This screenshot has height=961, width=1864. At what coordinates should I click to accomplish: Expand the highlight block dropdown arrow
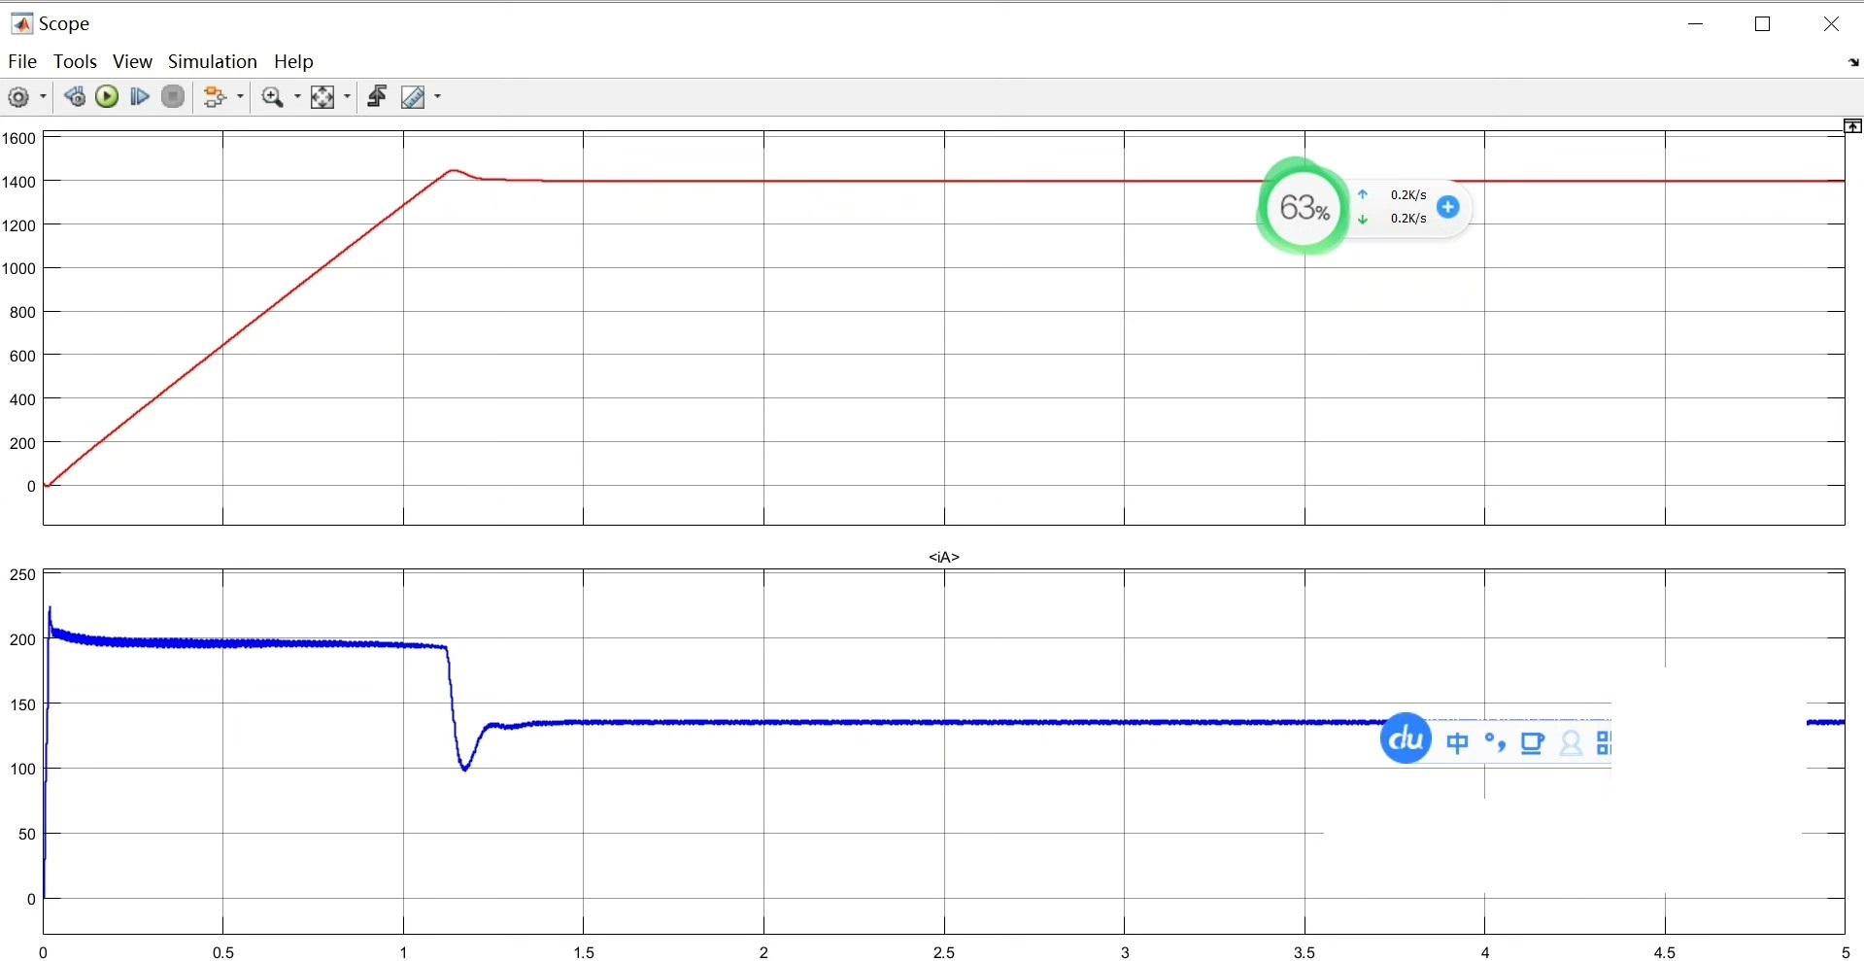tap(240, 97)
